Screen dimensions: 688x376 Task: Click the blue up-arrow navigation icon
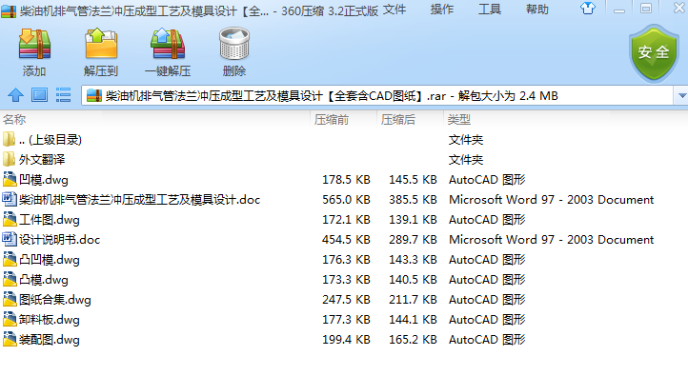click(16, 95)
